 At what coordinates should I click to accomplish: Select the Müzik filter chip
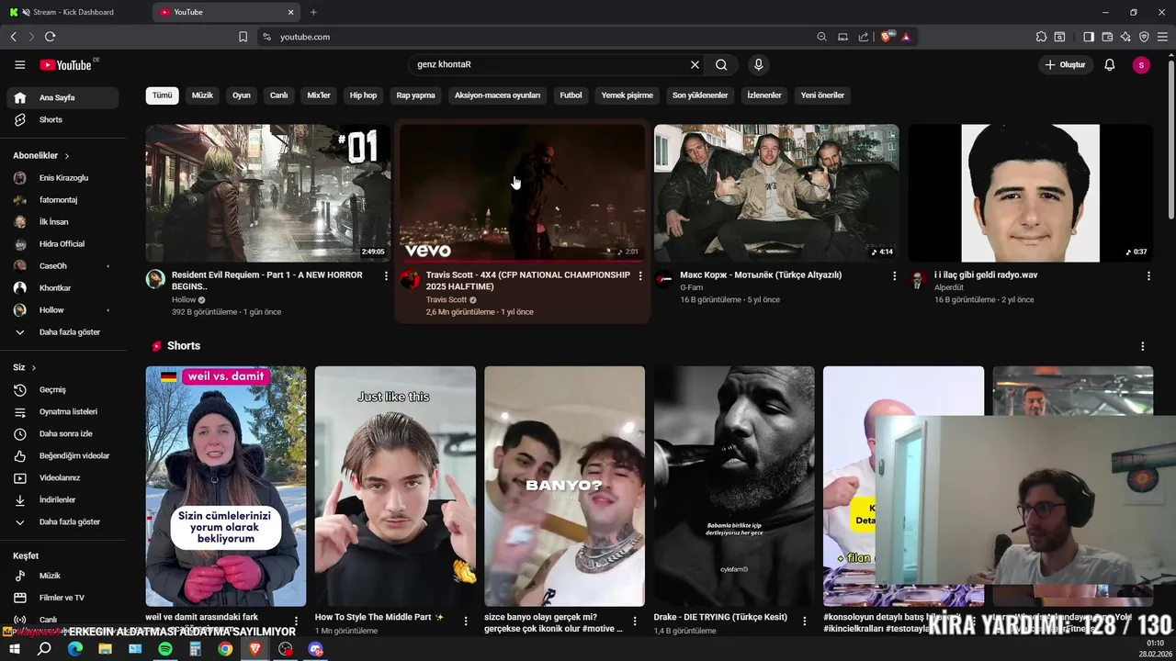click(x=202, y=95)
